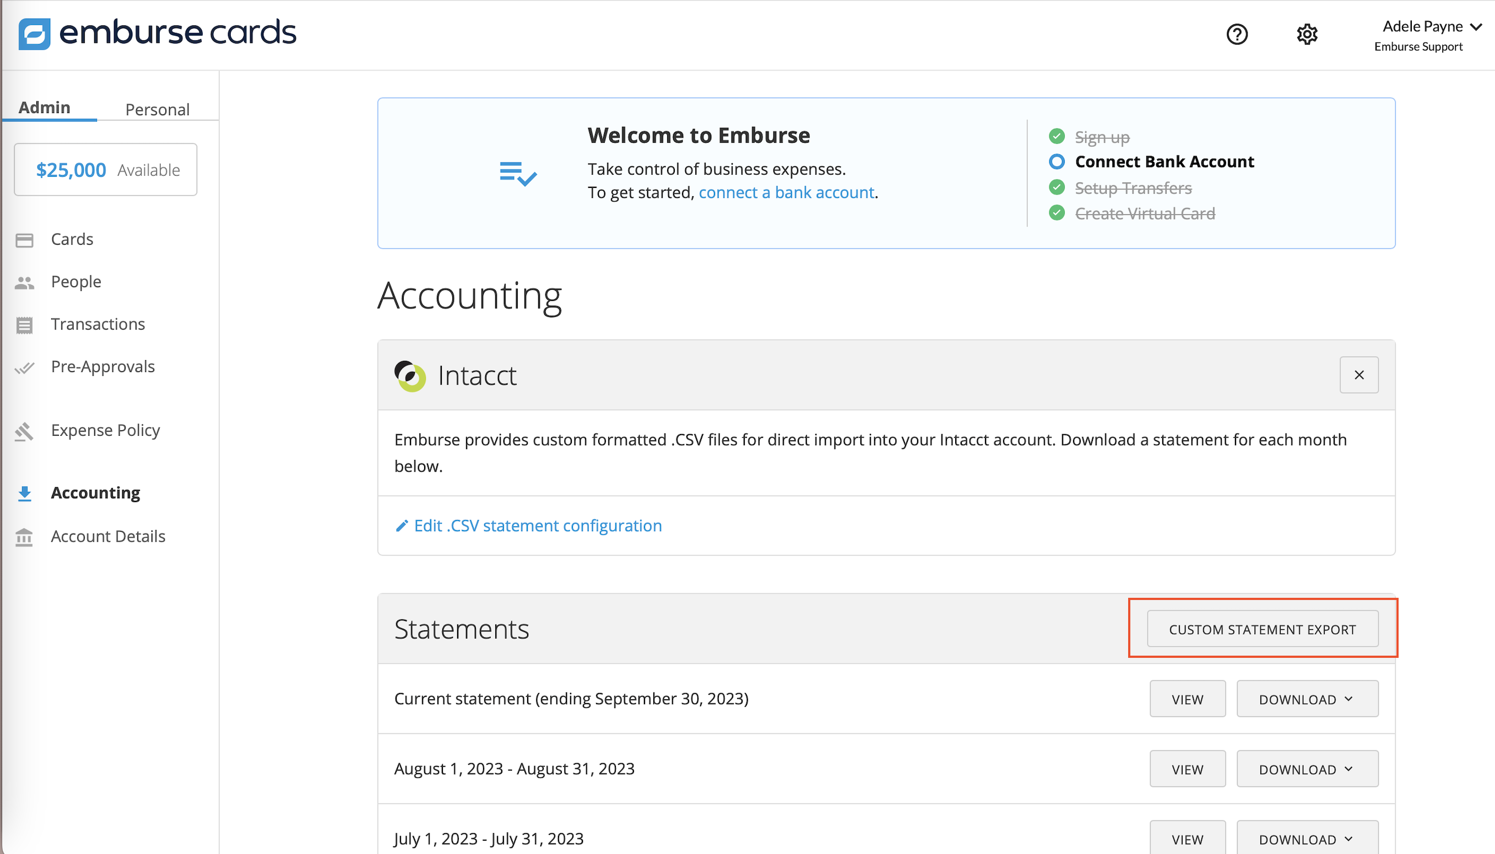Open Cards in the sidebar
Image resolution: width=1495 pixels, height=854 pixels.
click(72, 239)
